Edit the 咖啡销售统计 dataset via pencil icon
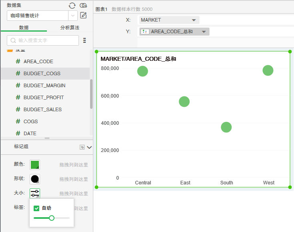The height and width of the screenshot is (232, 294). [x=83, y=16]
